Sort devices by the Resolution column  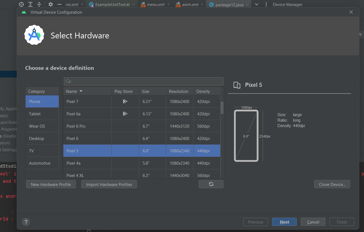click(x=180, y=91)
